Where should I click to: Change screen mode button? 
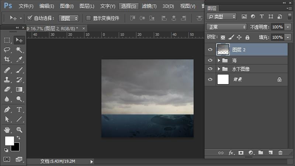tap(19, 159)
